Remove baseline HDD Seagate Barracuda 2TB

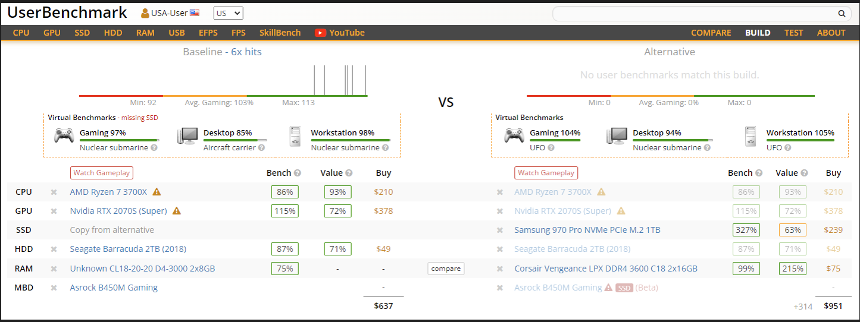[54, 249]
